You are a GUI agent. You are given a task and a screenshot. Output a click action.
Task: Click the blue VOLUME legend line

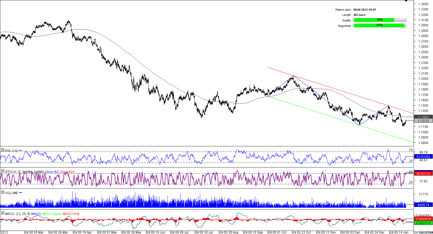pyautogui.click(x=21, y=193)
